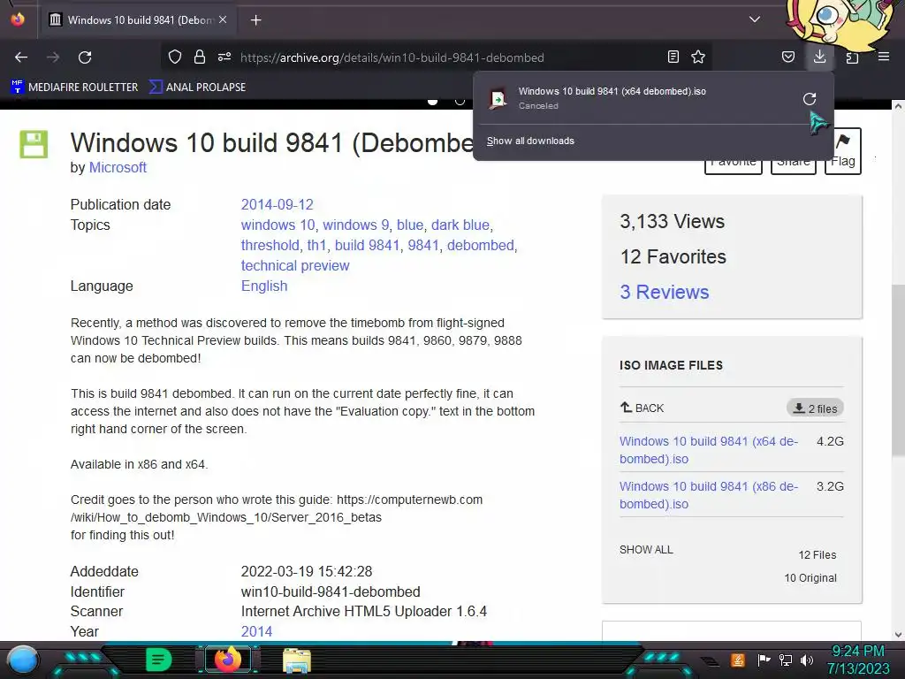
Task: Open the windows 10 topic link
Action: click(278, 225)
